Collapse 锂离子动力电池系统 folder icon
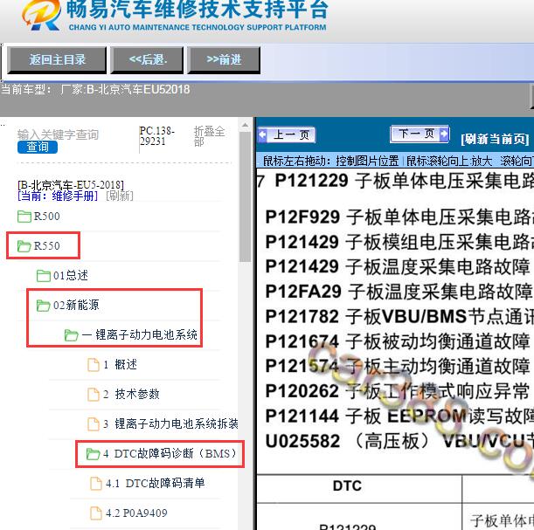 pyautogui.click(x=71, y=335)
